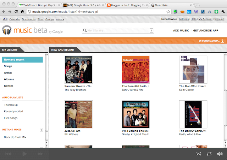The height and width of the screenshot is (160, 227).
Task: Click the search arrow button beside My Library
Action: point(151,31)
